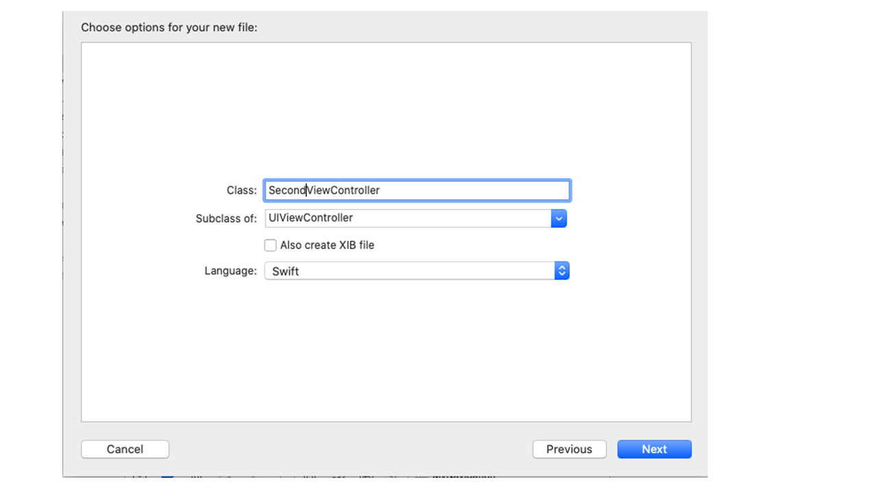
Task: Focus the Class name text field
Action: point(417,190)
